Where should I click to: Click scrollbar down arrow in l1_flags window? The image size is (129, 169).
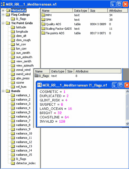(x=127, y=124)
